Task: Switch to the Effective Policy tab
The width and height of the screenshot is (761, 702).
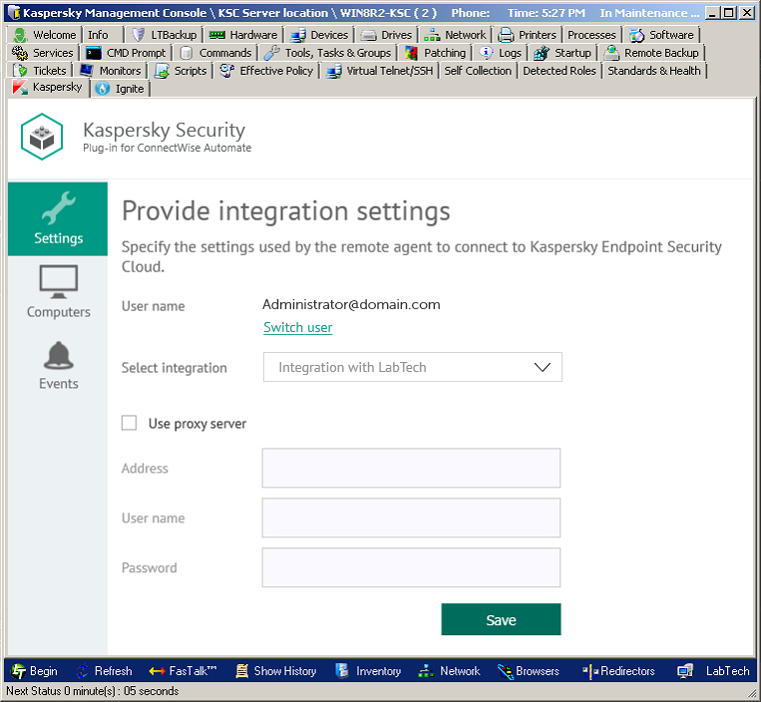Action: [x=266, y=71]
